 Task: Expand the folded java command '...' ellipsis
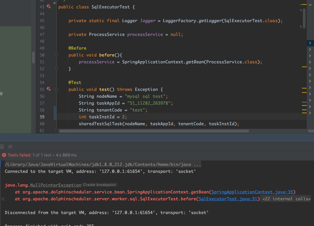point(197,165)
